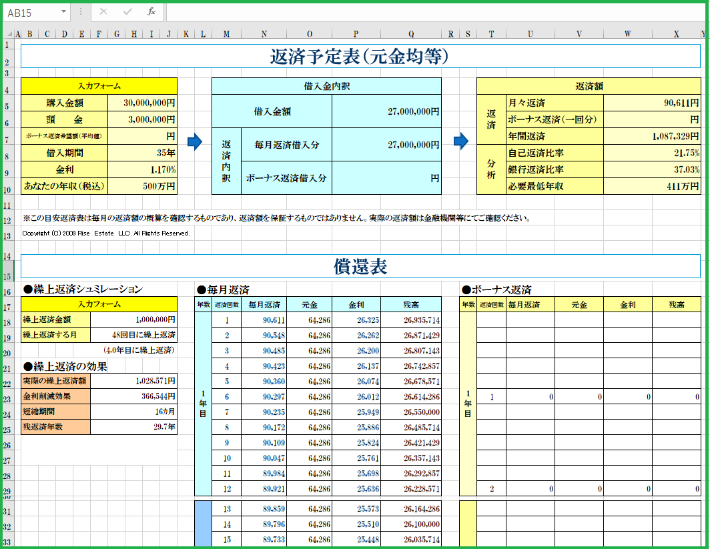Viewport: 710px width, 549px height.
Task: Expand the Name Box dropdown arrow
Action: [63, 12]
